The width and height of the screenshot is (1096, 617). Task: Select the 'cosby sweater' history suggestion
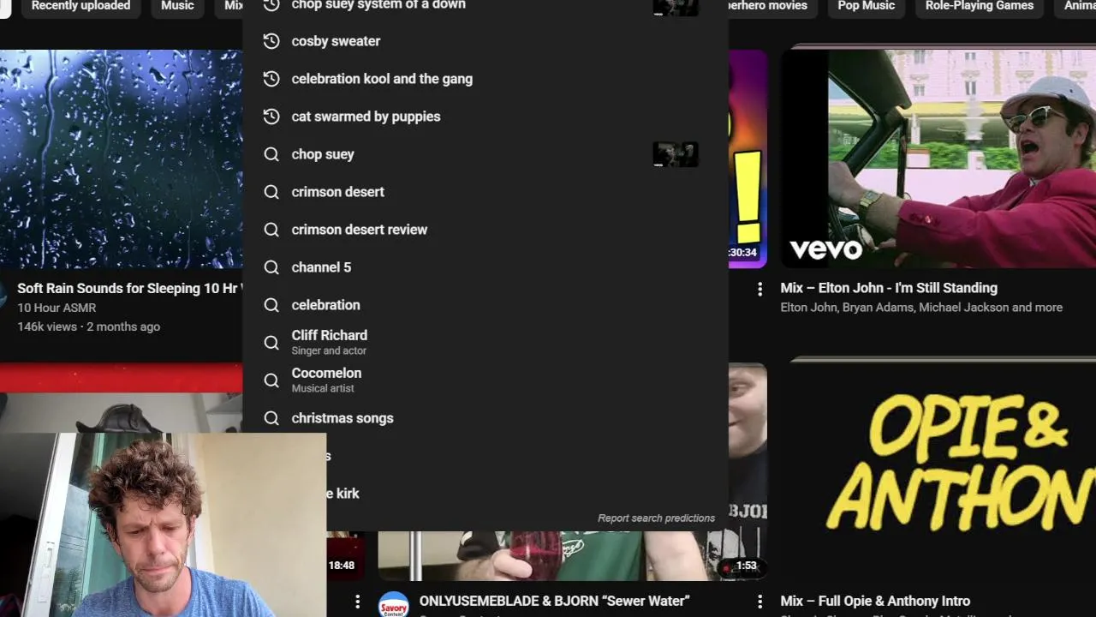click(485, 41)
